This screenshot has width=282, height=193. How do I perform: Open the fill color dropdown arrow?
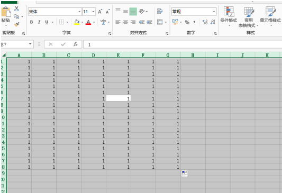pos(82,22)
